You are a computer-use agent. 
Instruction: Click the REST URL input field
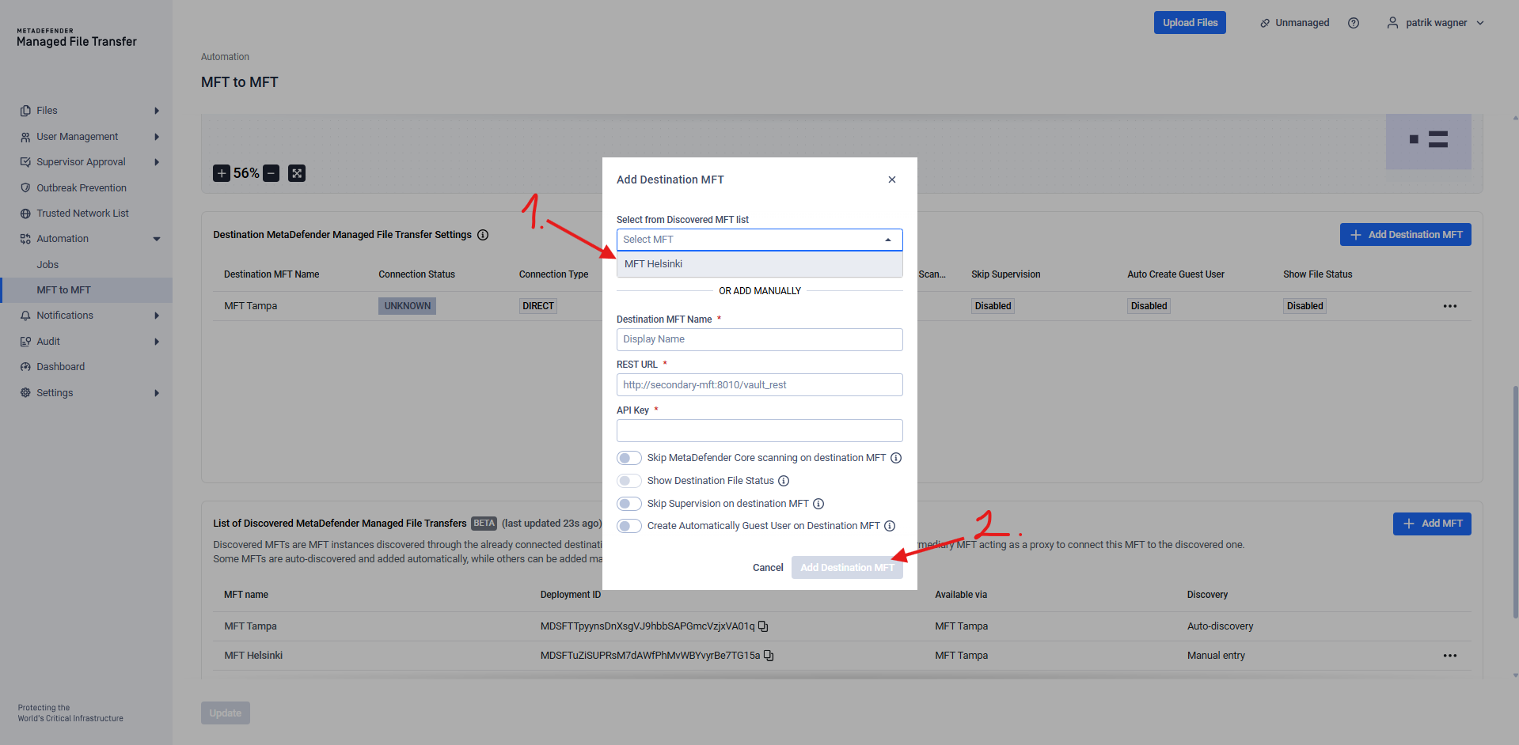[x=759, y=385]
